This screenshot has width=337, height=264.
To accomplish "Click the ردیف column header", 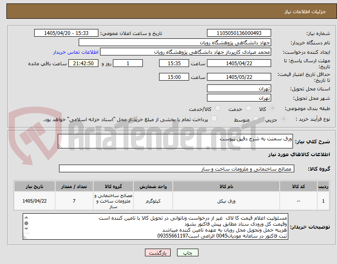I will click(x=323, y=186).
